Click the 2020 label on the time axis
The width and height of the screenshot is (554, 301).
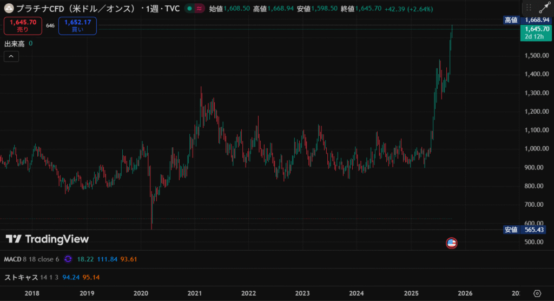pyautogui.click(x=141, y=293)
